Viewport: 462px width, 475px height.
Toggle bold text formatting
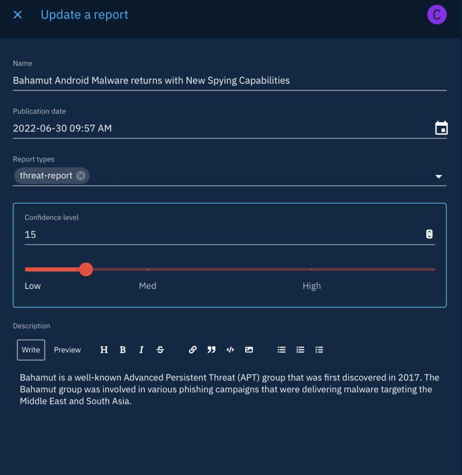click(x=123, y=350)
